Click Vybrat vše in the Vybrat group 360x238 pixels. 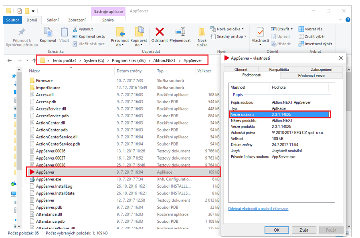pos(313,29)
